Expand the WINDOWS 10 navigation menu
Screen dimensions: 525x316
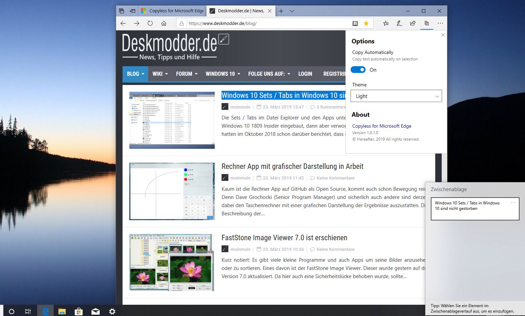click(x=223, y=74)
